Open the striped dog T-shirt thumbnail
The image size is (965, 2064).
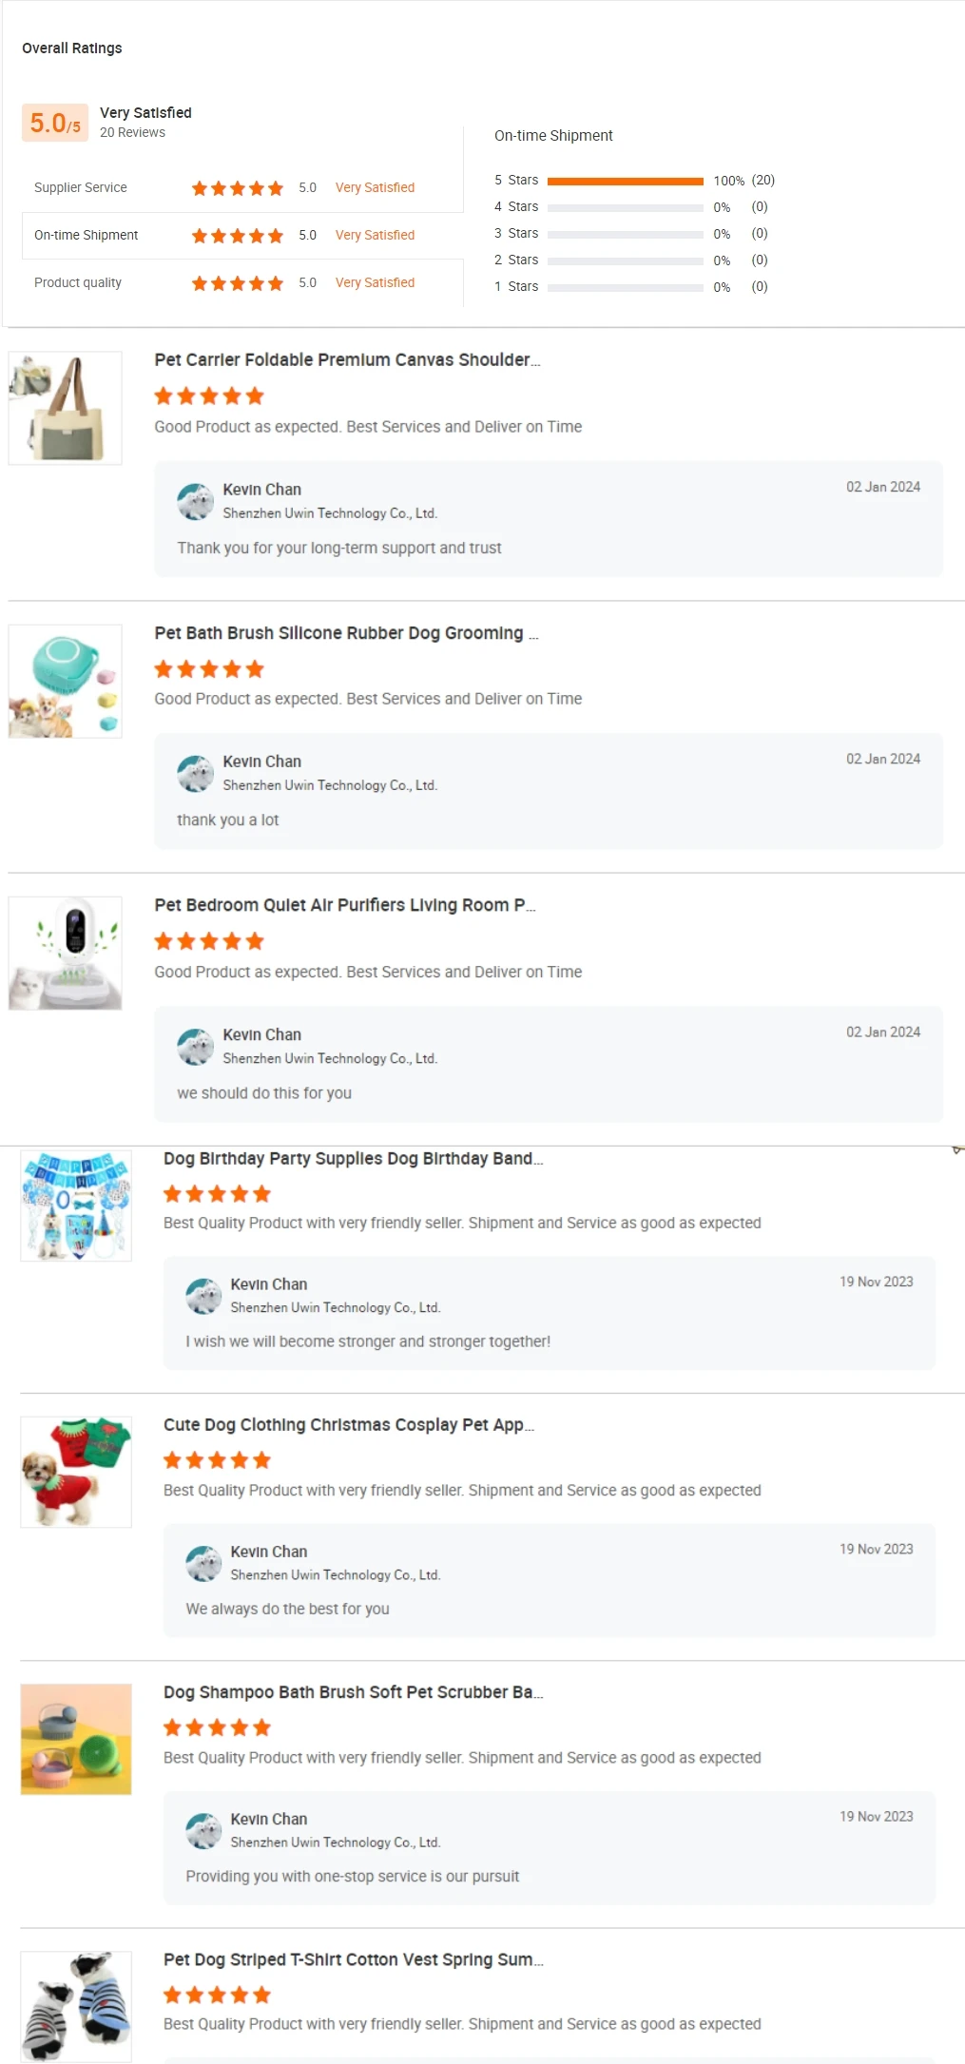tap(76, 2006)
